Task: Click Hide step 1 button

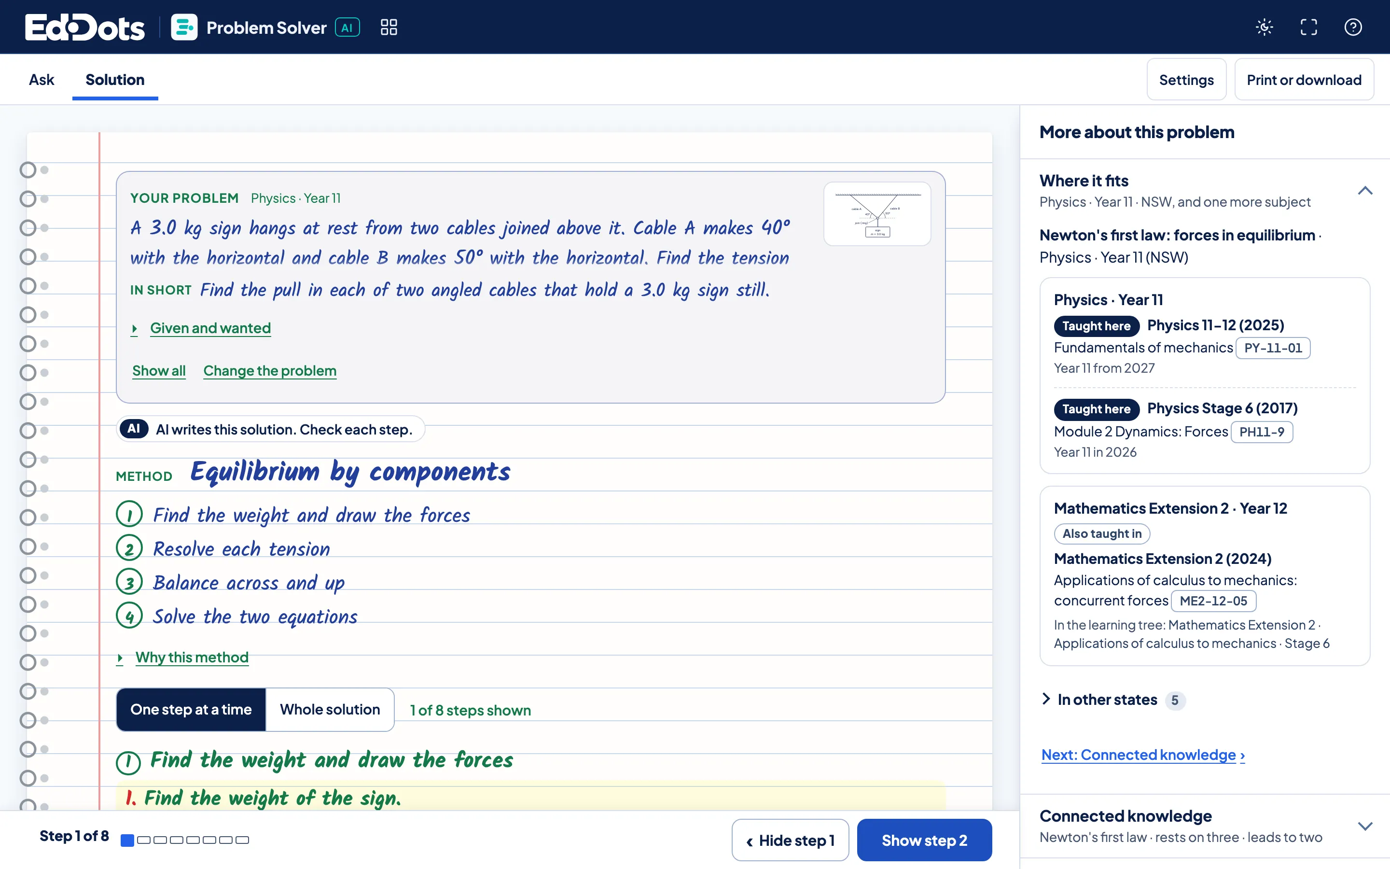Action: tap(791, 840)
